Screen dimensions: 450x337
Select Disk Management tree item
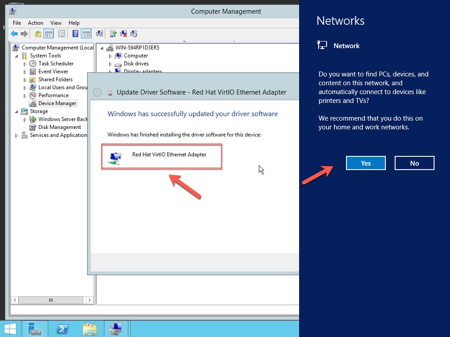pos(60,127)
